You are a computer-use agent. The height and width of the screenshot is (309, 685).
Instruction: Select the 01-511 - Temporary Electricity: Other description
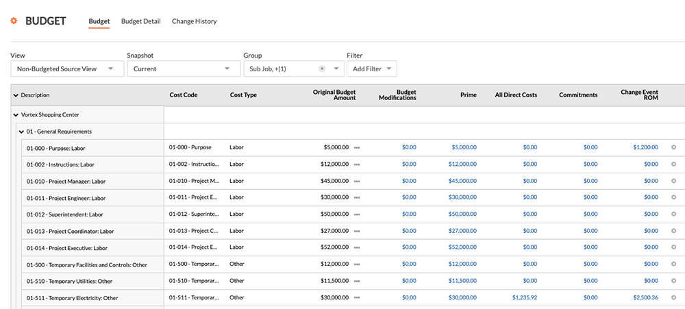72,298
